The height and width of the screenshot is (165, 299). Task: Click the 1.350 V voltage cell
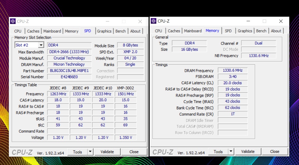(125, 137)
